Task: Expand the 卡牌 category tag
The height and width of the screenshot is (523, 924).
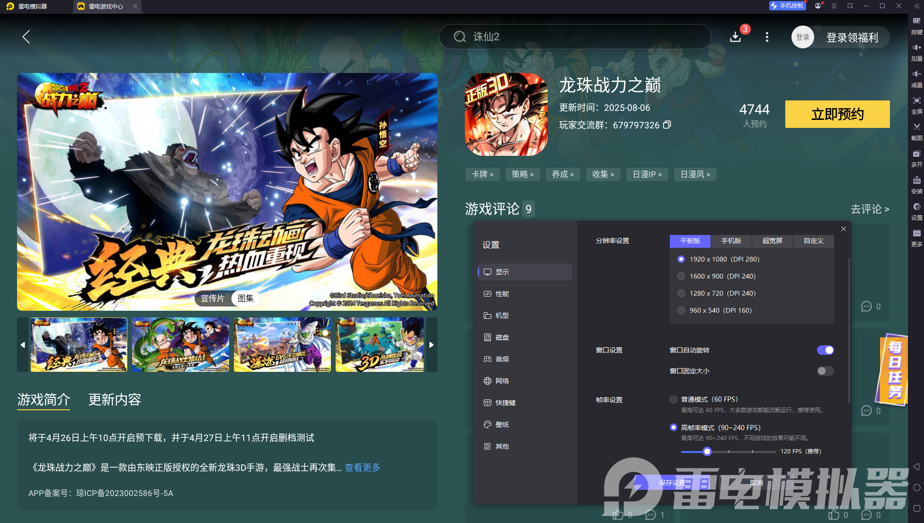Action: (482, 174)
